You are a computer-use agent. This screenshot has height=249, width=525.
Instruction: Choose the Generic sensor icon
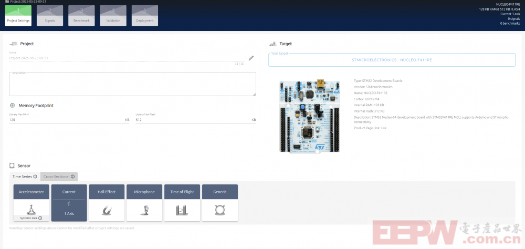click(220, 210)
